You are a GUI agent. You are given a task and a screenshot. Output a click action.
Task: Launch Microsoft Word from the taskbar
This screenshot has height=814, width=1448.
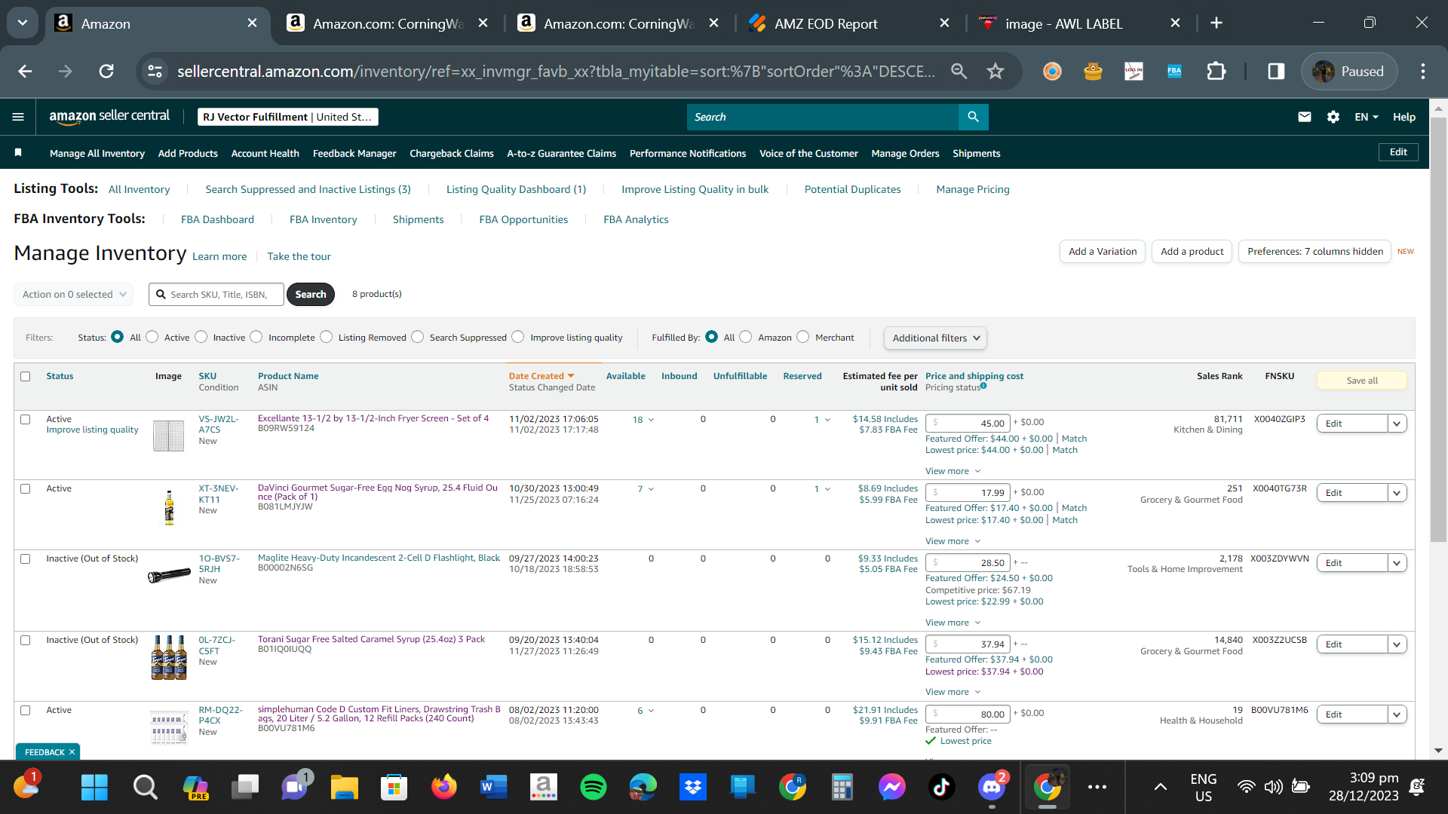tap(493, 788)
